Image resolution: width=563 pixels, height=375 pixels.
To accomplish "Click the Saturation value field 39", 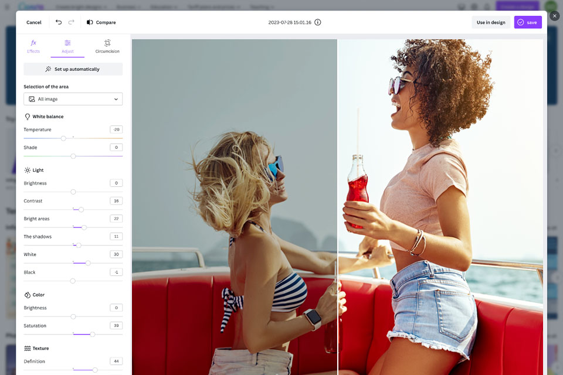I will (116, 325).
